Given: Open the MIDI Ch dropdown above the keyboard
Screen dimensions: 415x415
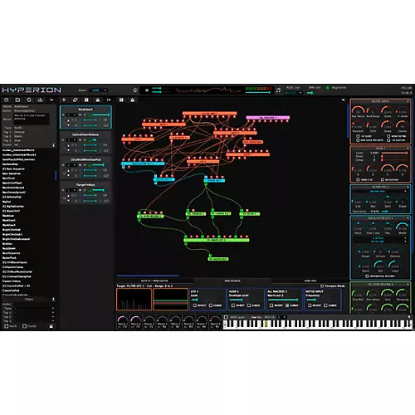Looking at the screenshot, I should point(281,317).
